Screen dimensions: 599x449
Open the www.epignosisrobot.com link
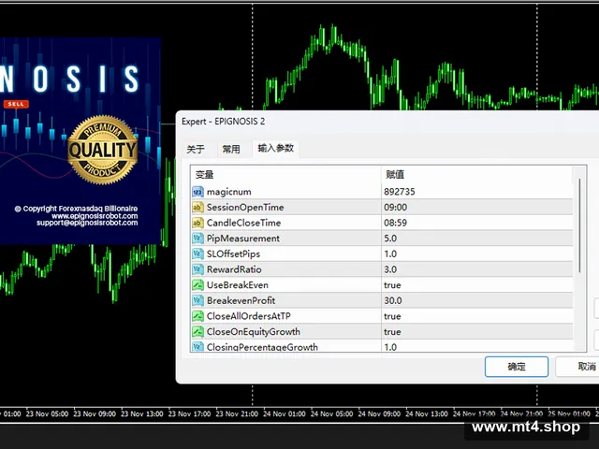click(x=95, y=216)
